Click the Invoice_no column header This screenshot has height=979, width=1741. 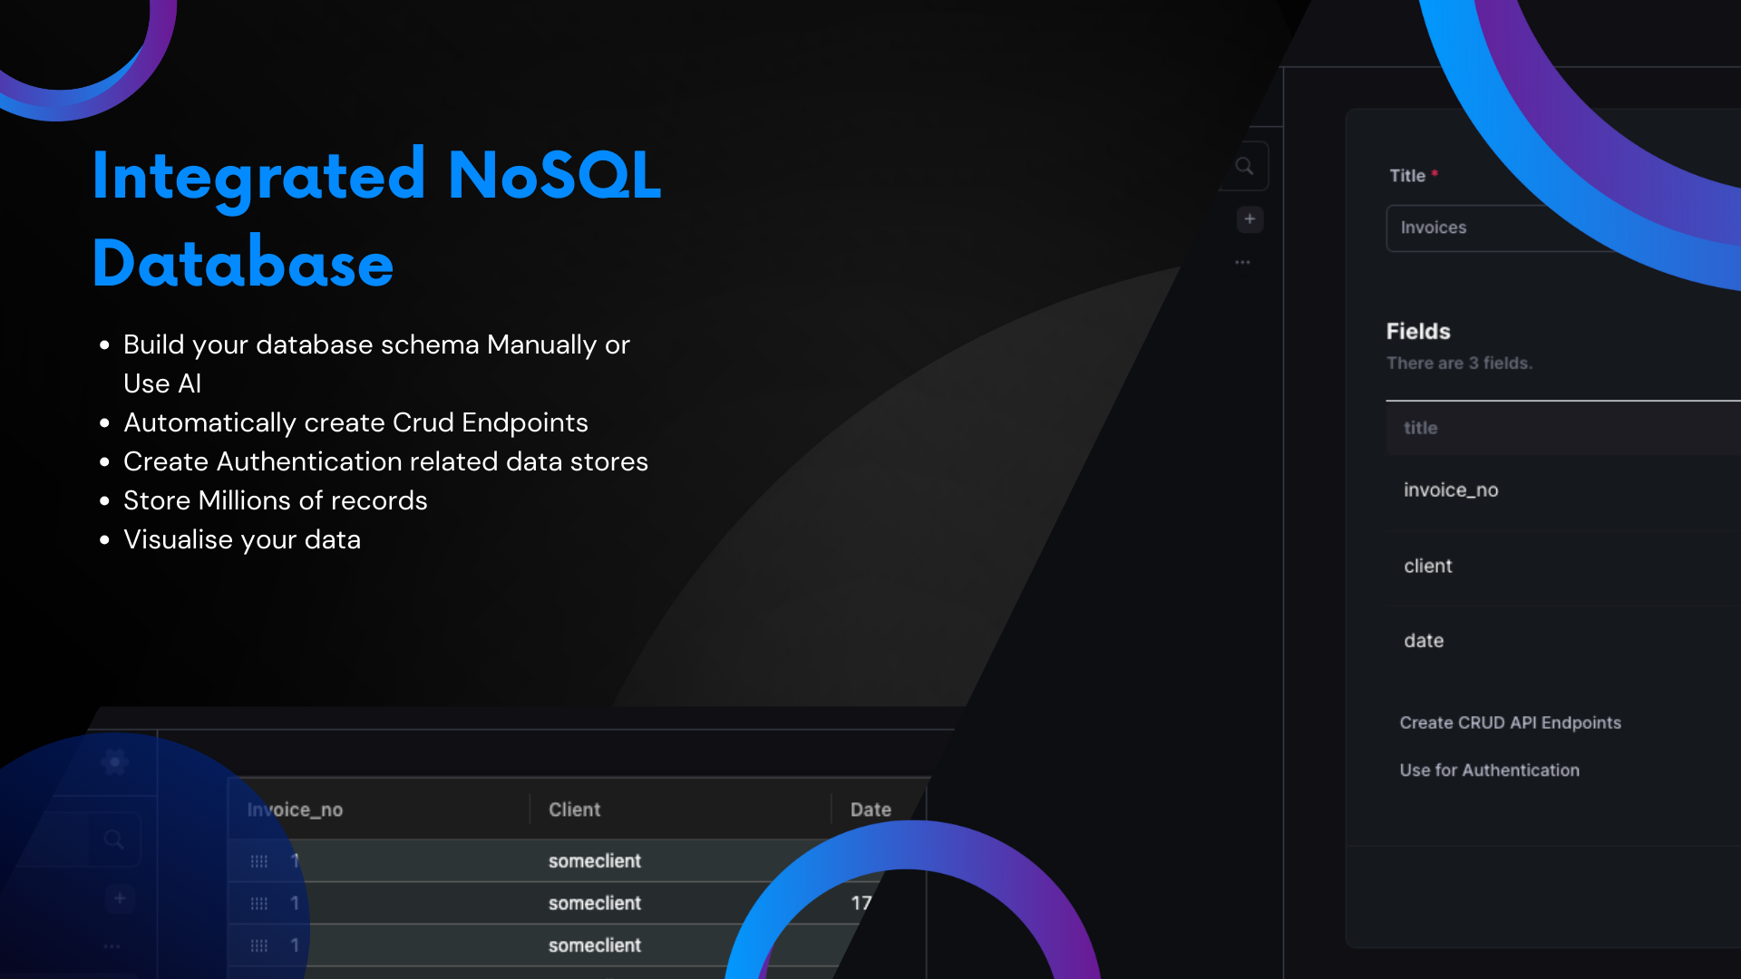296,809
